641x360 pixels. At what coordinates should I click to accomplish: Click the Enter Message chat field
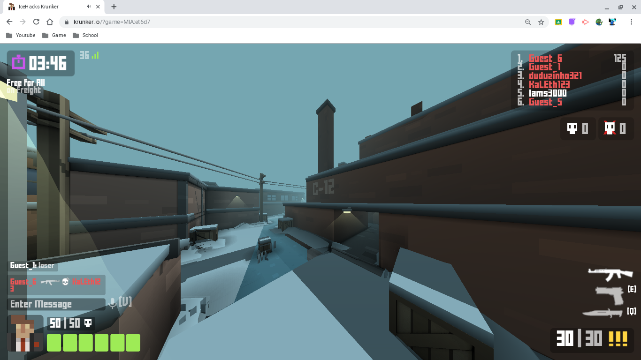pos(54,304)
